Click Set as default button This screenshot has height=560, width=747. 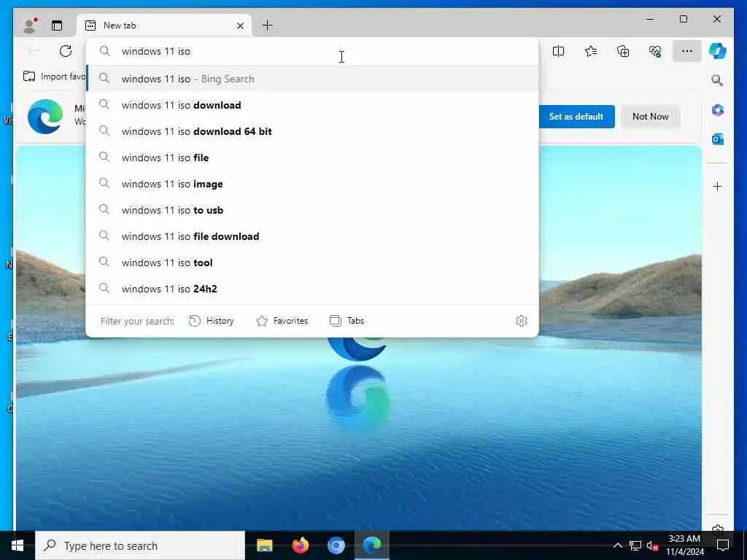(x=576, y=116)
